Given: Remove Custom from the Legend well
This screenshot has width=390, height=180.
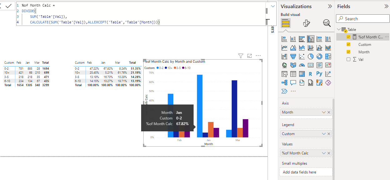Looking at the screenshot, I should (329, 134).
